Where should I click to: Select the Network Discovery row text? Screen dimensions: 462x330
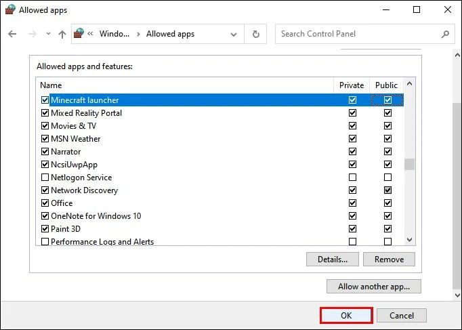tap(84, 190)
